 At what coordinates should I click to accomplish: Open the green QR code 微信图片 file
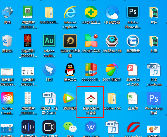[28, 12]
